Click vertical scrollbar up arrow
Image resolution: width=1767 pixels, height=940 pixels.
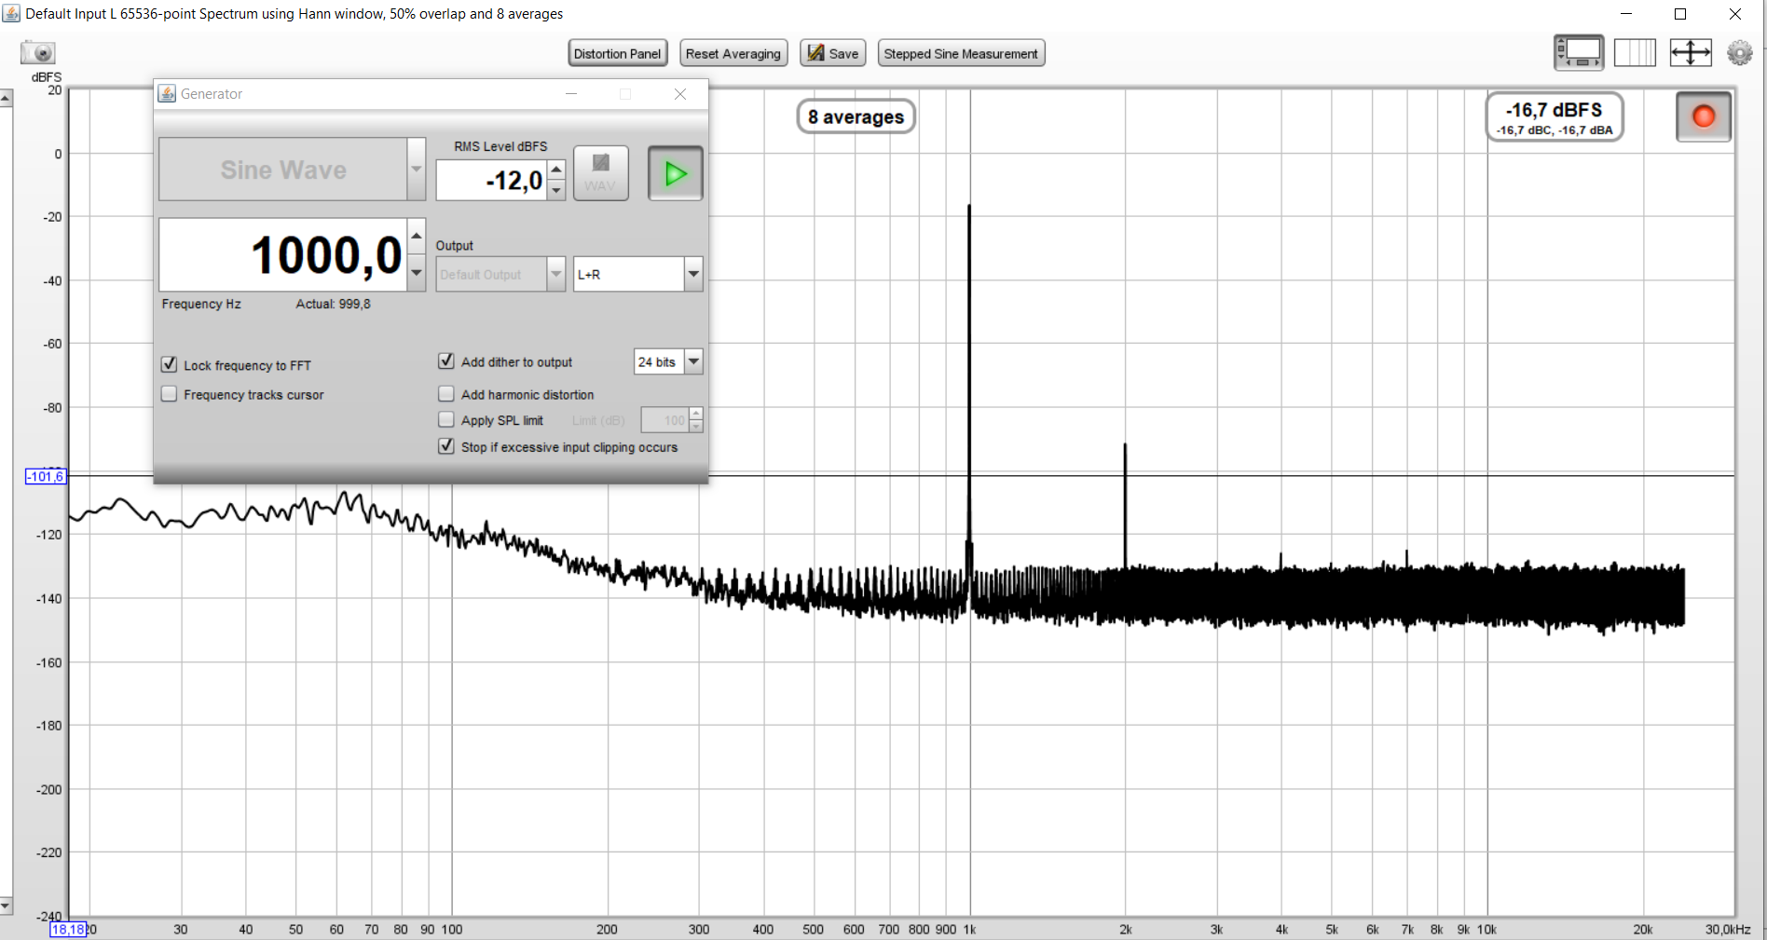(6, 98)
